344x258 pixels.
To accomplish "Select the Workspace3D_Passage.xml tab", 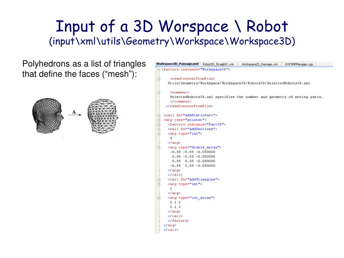I will pyautogui.click(x=177, y=64).
